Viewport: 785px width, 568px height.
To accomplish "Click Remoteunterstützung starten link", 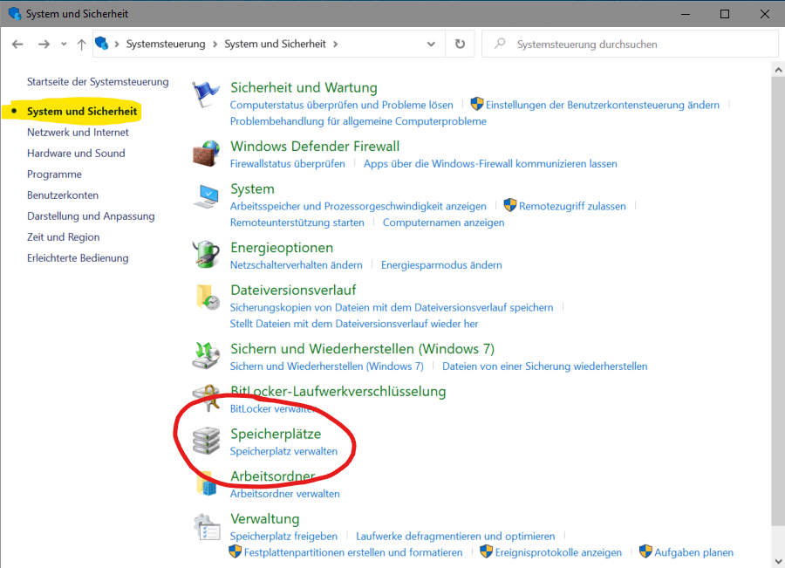I will click(x=297, y=222).
